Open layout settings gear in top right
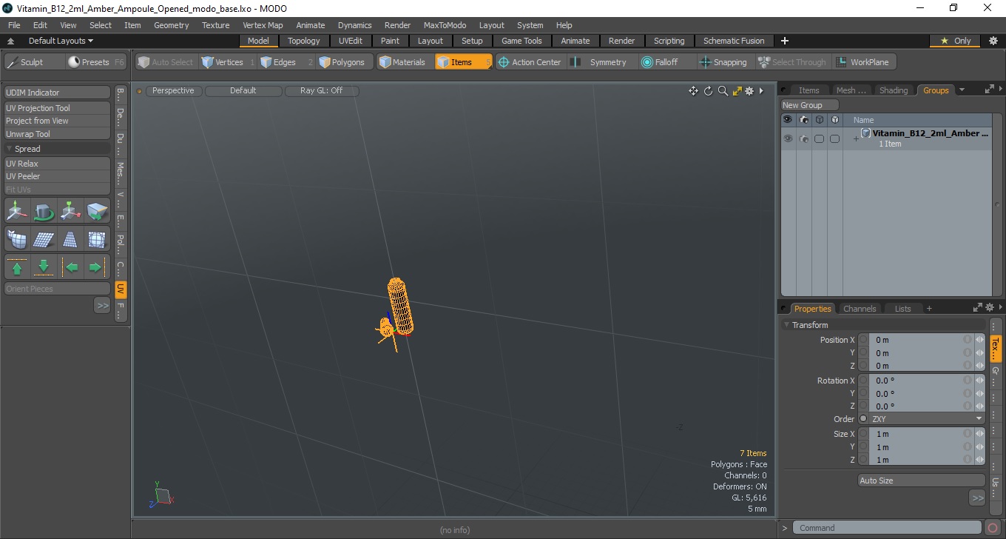Screen dimensions: 1006x539 click(993, 41)
